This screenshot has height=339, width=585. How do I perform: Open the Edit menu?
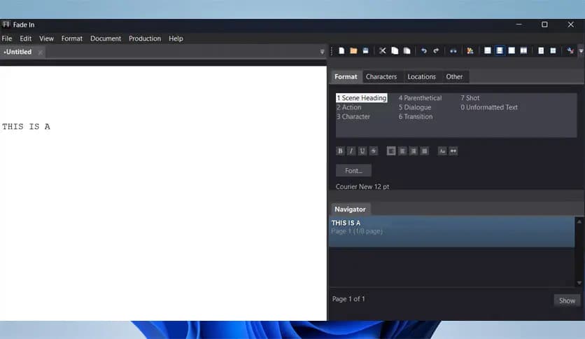(26, 39)
